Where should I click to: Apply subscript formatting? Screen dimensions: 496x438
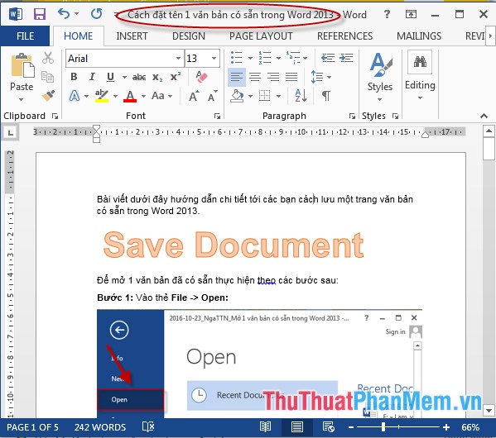pyautogui.click(x=157, y=77)
